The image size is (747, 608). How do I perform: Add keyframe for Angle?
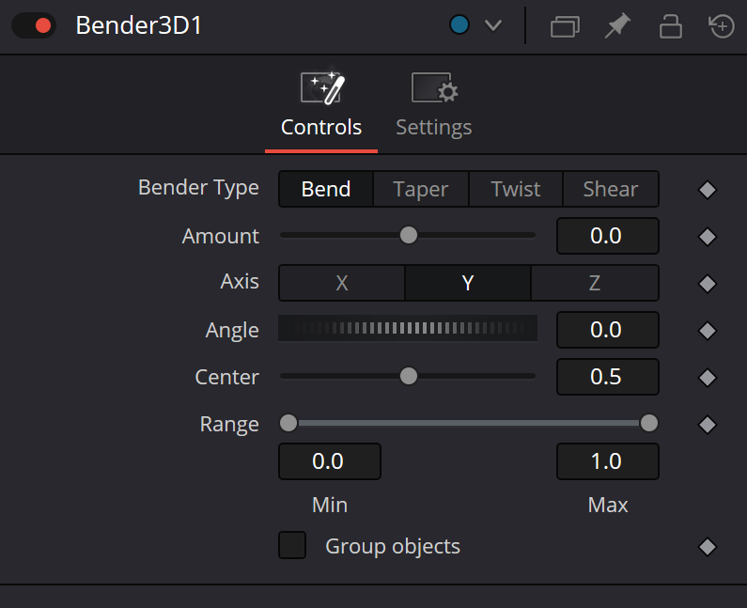tap(708, 330)
